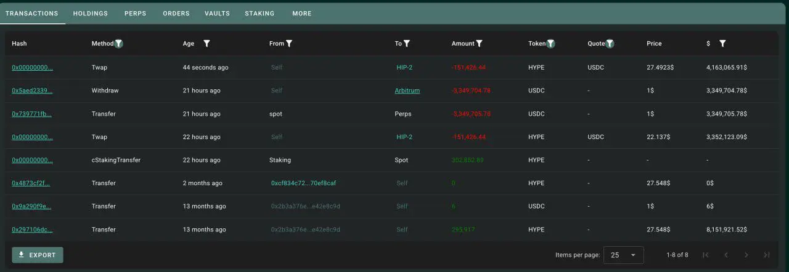Open the Amount column filter icon
Image resolution: width=789 pixels, height=272 pixels.
coord(479,44)
